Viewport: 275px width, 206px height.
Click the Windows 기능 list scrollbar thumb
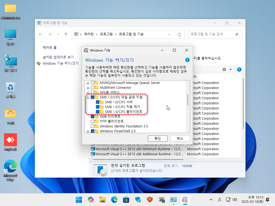[188, 100]
